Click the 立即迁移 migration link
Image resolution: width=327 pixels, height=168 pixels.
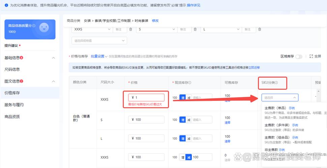(x=254, y=68)
